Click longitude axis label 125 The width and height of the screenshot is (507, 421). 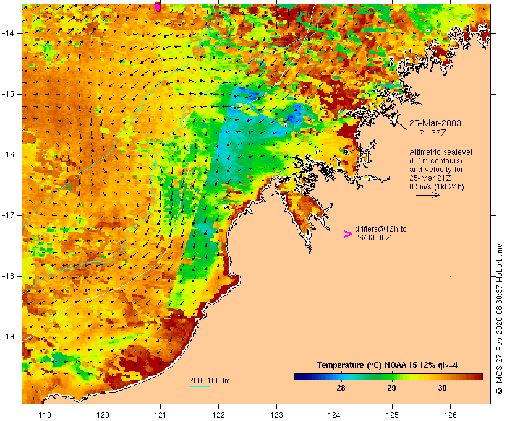[392, 415]
